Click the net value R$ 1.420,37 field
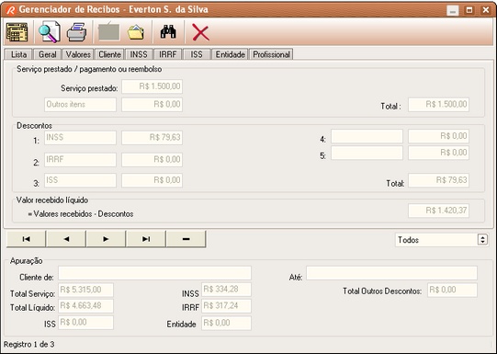This screenshot has height=354, width=497. tap(439, 211)
